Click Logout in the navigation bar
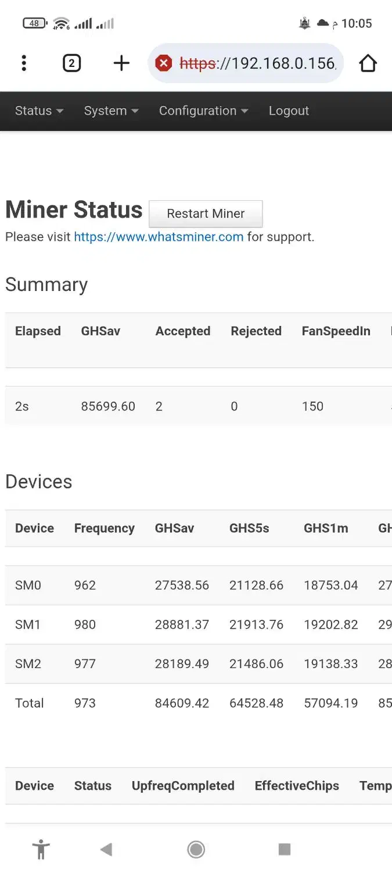This screenshot has height=873, width=392. coord(289,111)
